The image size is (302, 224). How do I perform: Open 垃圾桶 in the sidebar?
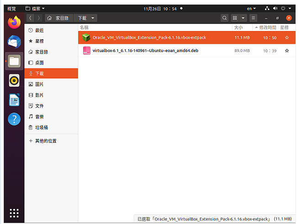51,127
